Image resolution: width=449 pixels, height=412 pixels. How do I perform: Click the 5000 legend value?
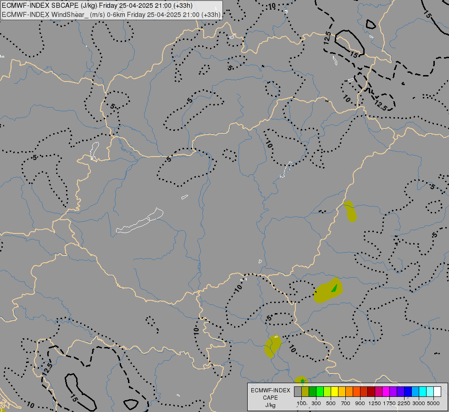pyautogui.click(x=433, y=403)
